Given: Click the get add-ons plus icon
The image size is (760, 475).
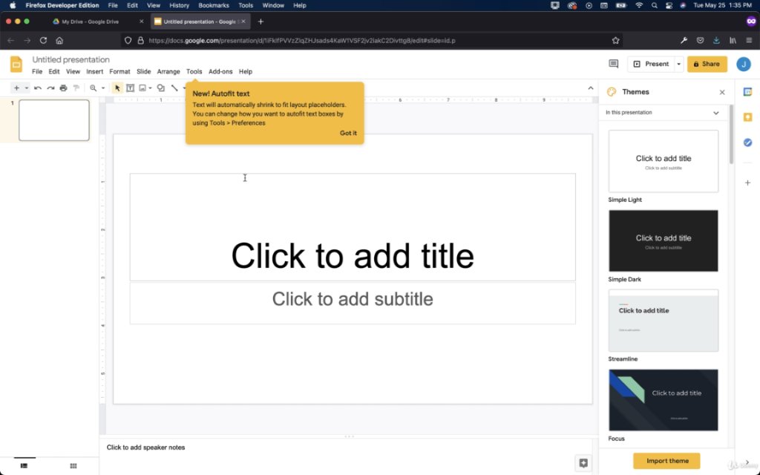Looking at the screenshot, I should [747, 183].
